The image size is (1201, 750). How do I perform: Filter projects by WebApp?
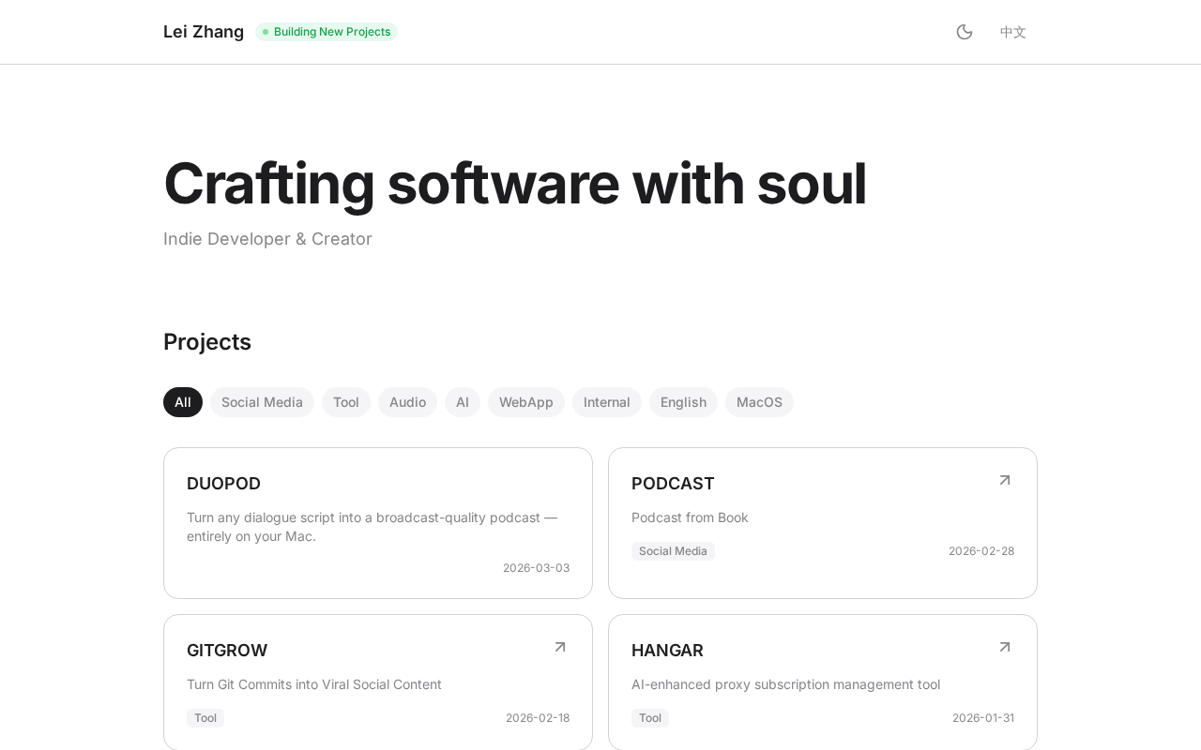526,402
